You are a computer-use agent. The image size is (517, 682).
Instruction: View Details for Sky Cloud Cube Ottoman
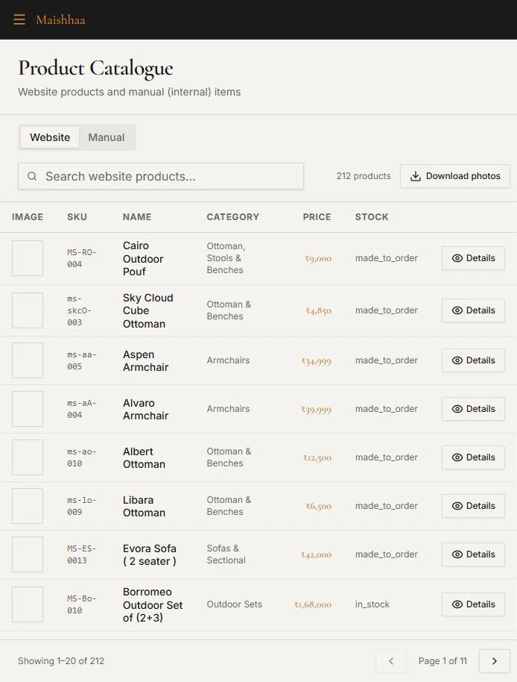(473, 310)
